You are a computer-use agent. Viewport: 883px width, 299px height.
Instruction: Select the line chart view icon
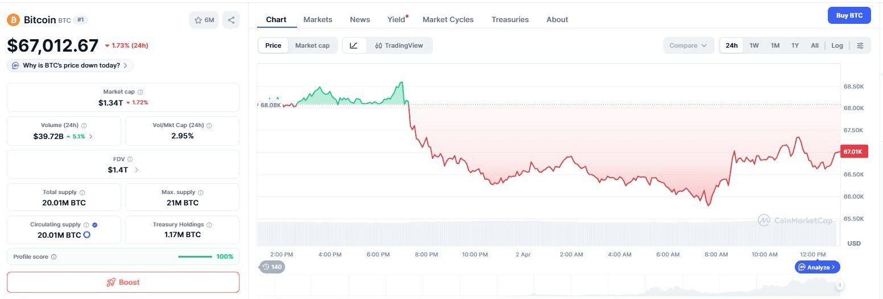coord(354,45)
